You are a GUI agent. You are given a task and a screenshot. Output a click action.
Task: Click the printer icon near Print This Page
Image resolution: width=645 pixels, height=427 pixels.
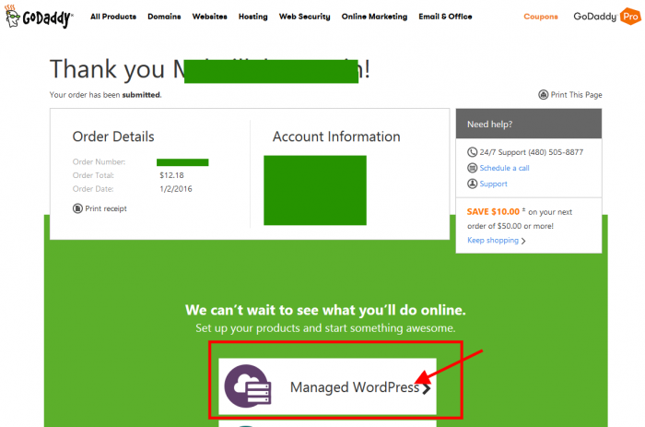(x=543, y=95)
